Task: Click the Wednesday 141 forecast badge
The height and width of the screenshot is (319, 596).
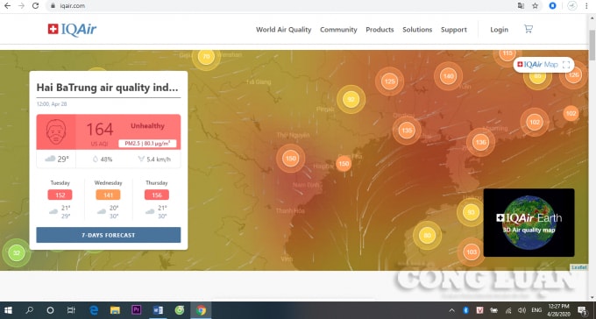Action: coord(108,195)
